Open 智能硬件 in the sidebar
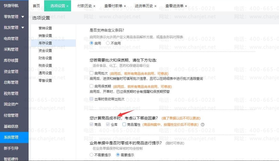Viewport: 279px width, 161px height. [11, 159]
